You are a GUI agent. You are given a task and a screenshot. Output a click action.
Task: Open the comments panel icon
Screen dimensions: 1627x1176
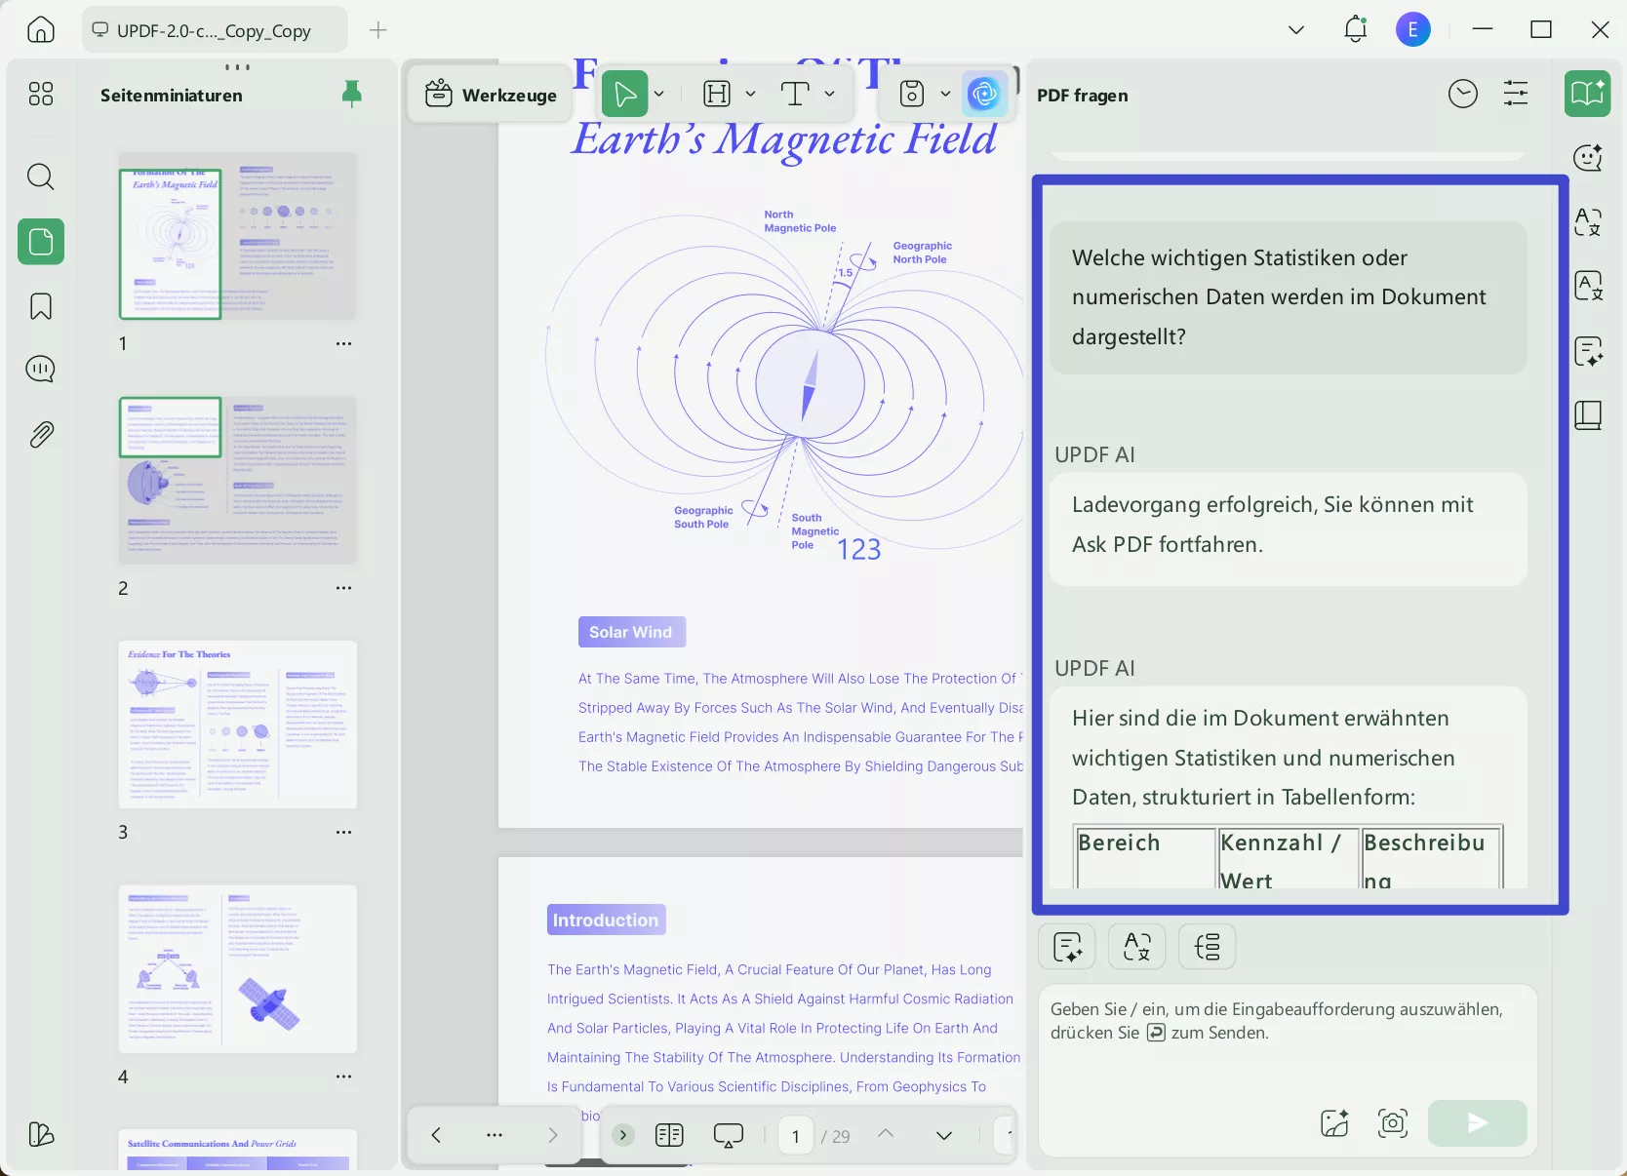(41, 369)
